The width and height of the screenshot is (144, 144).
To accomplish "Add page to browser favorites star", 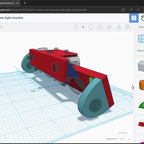I will pyautogui.click(x=139, y=10).
